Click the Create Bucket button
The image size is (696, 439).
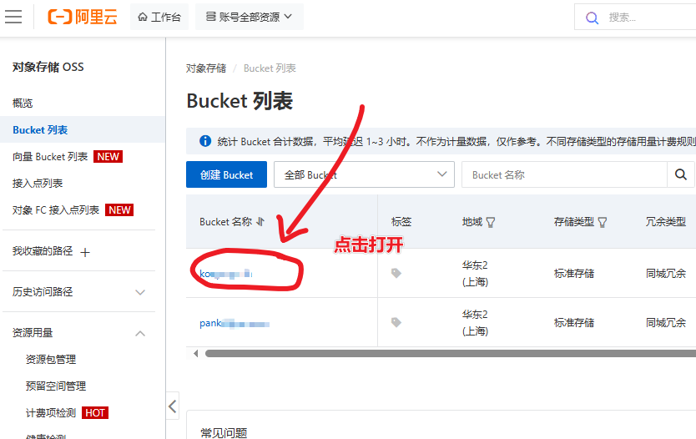coord(226,174)
